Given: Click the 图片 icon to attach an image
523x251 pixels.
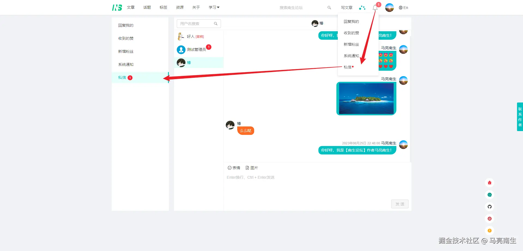Looking at the screenshot, I should [x=252, y=168].
